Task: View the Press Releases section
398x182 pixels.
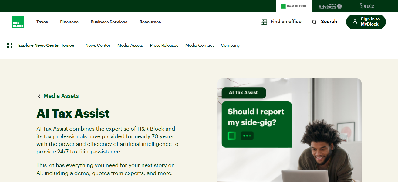Action: point(164,45)
